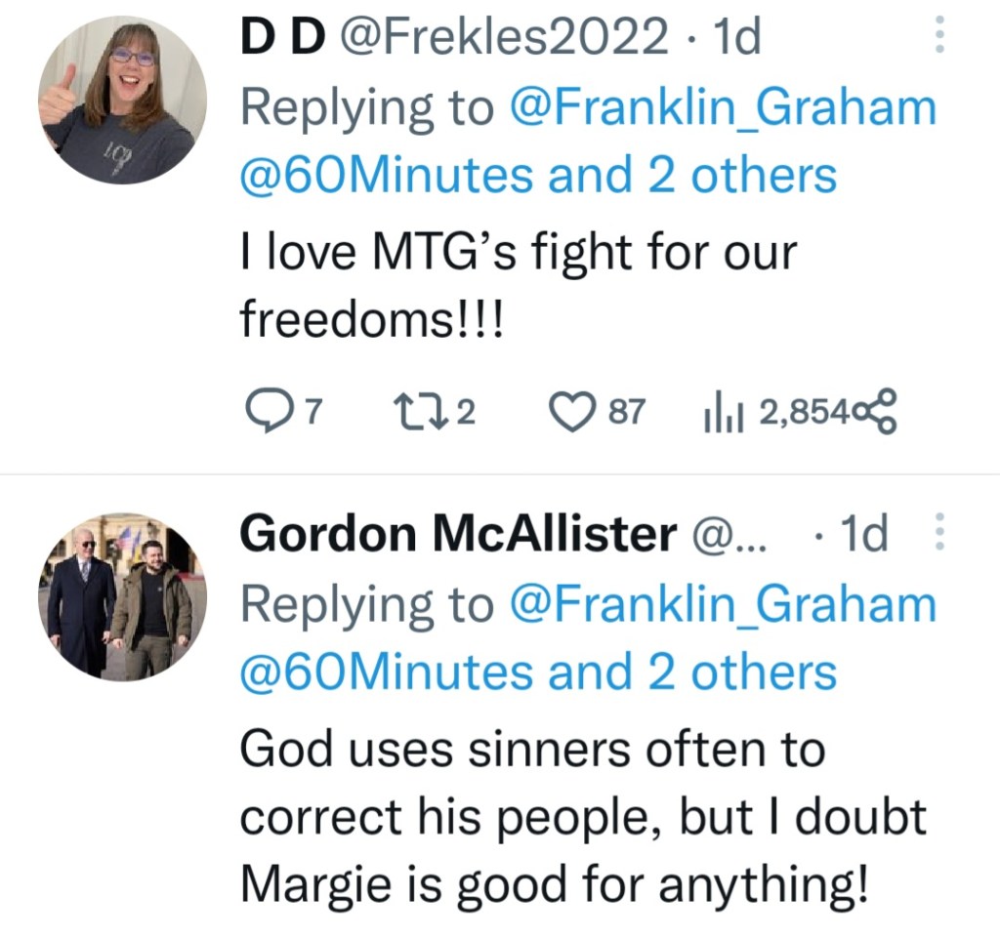Open more options on D D's tweet

tap(939, 37)
